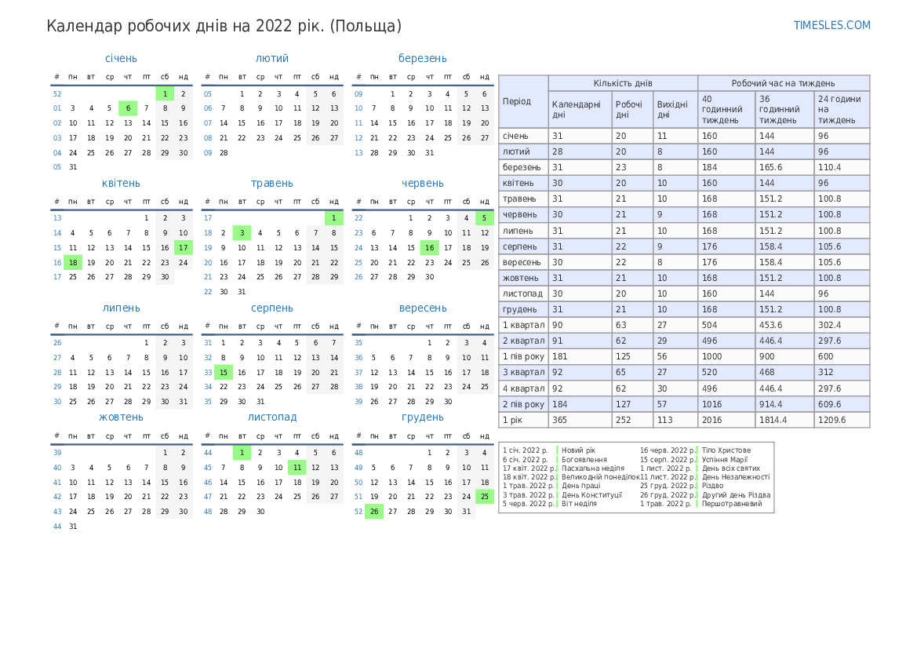Select the 'вересень' month heading above the calendar

pos(422,308)
